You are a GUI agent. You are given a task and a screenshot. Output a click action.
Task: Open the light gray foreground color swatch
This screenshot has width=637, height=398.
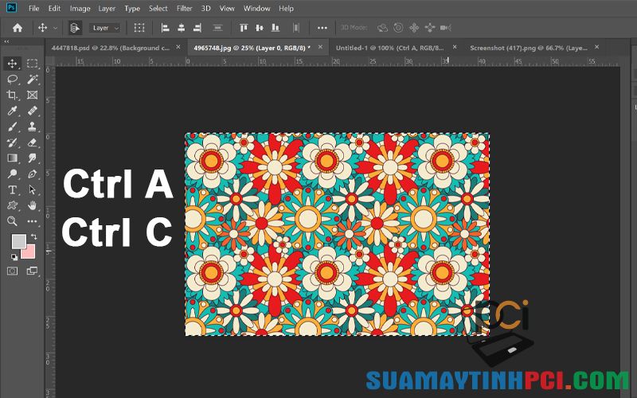[18, 240]
